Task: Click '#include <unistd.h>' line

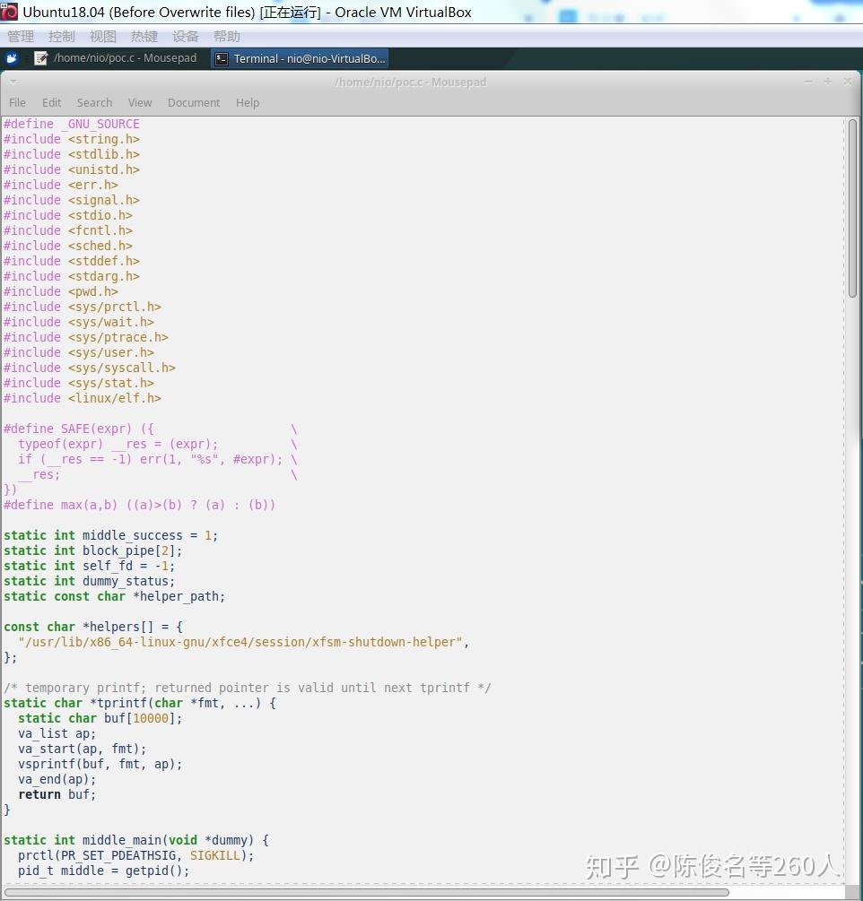Action: [71, 170]
